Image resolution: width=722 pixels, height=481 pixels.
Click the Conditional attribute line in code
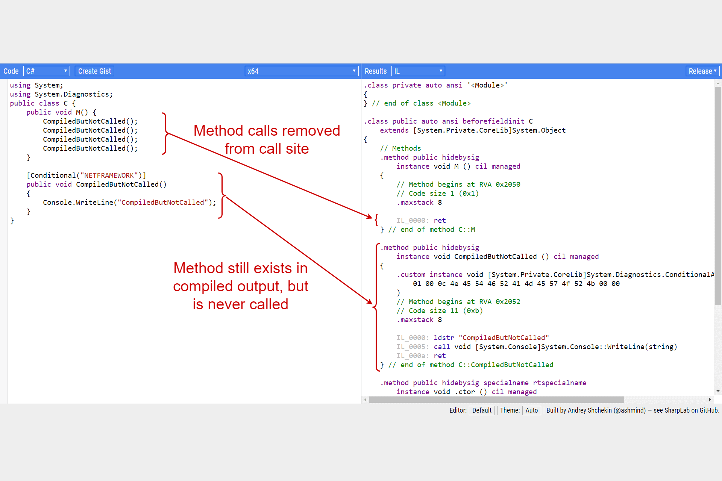coord(86,175)
